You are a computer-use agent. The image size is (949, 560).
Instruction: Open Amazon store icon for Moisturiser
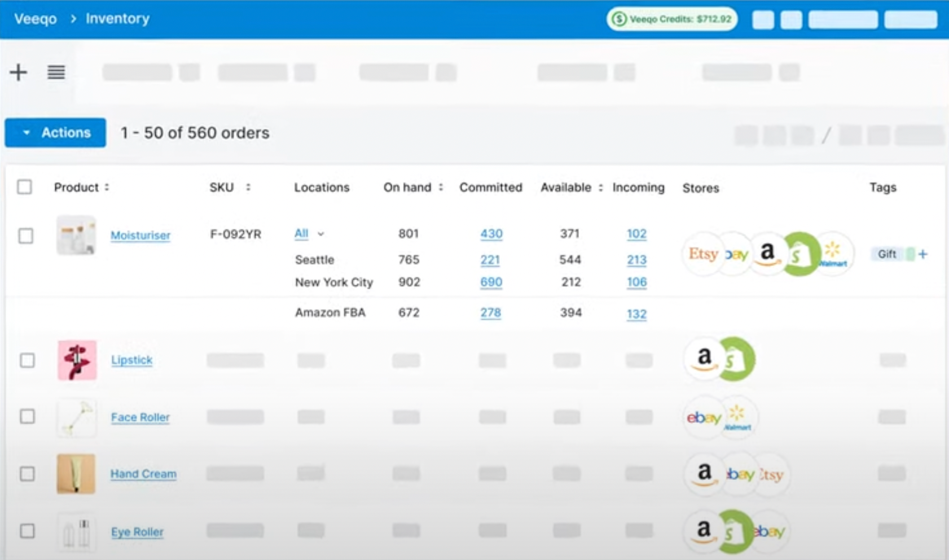[767, 253]
